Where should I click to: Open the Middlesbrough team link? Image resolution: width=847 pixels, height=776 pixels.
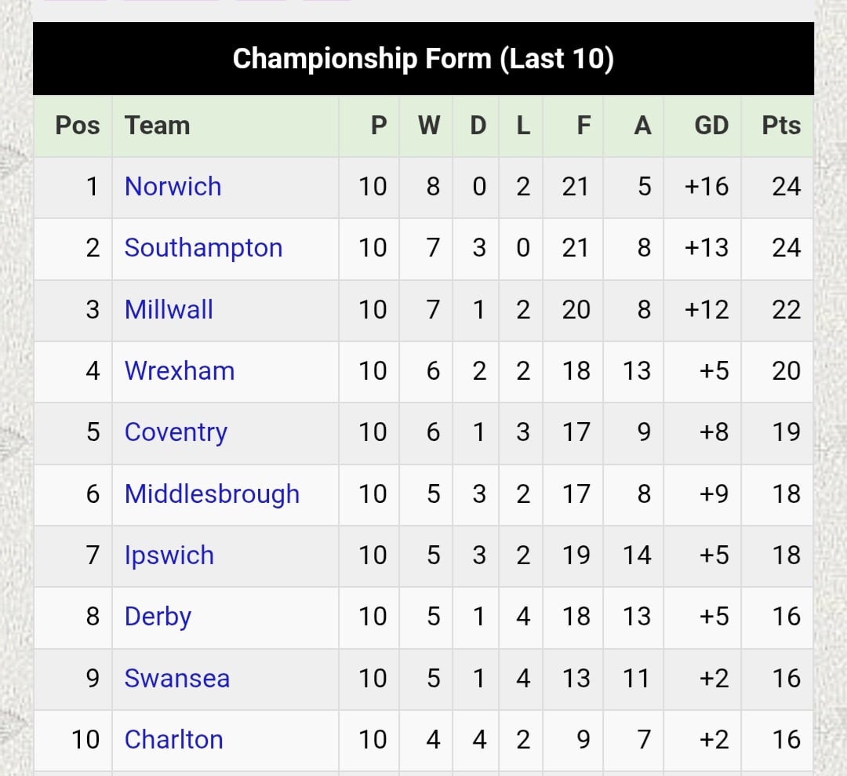[x=212, y=494]
